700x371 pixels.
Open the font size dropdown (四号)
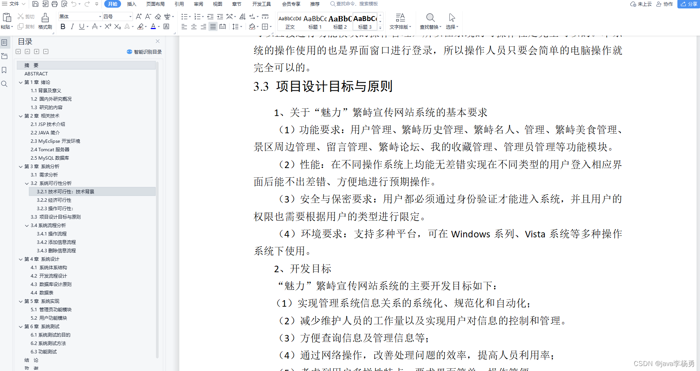pyautogui.click(x=130, y=16)
